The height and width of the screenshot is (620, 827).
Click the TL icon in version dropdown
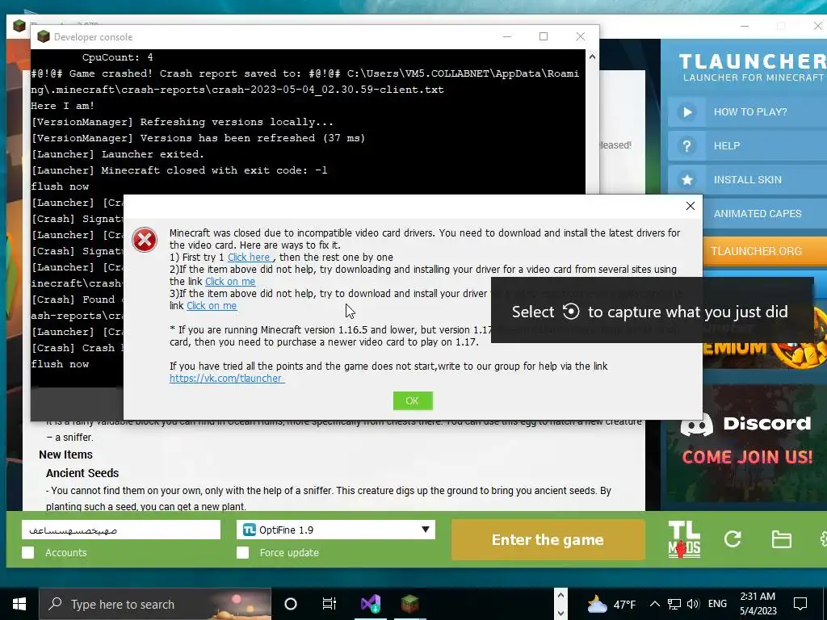coord(249,530)
